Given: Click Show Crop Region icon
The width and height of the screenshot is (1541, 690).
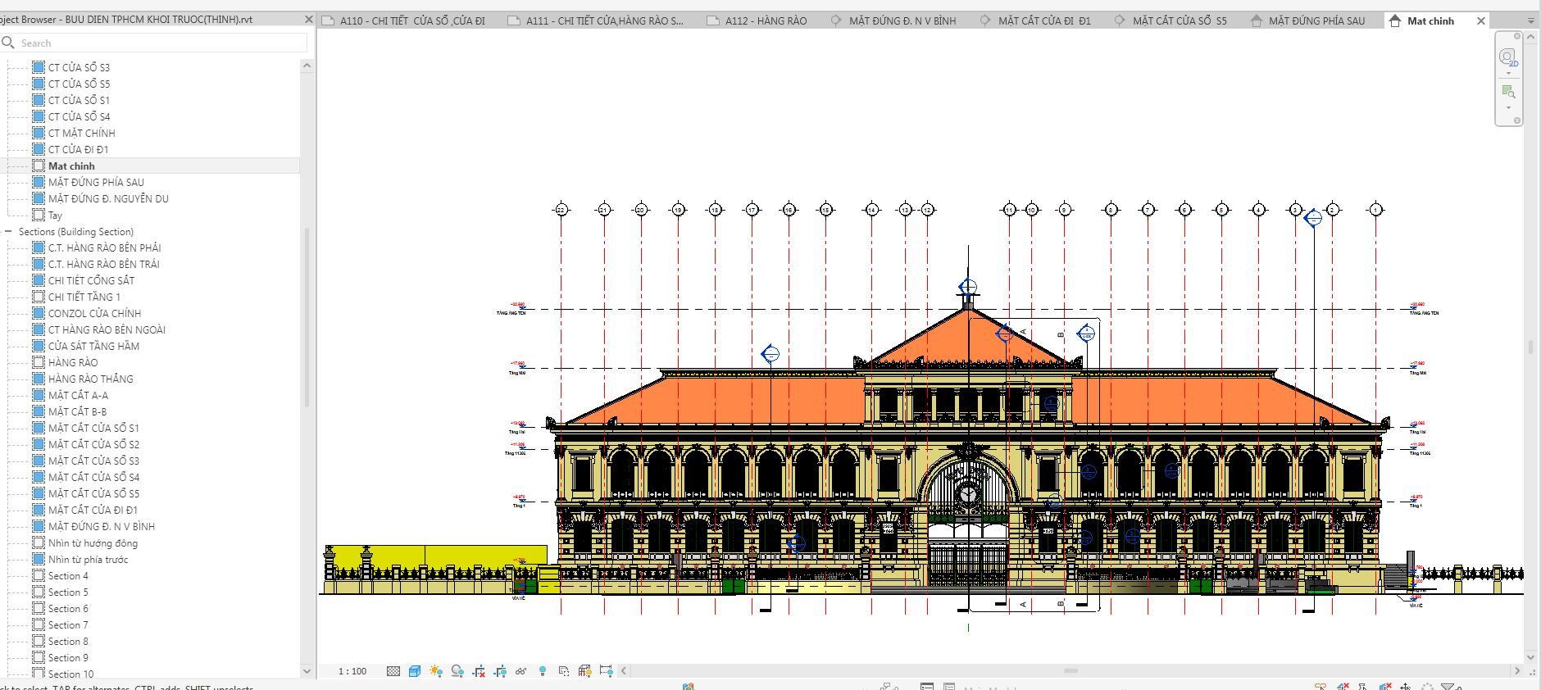Looking at the screenshot, I should (501, 671).
